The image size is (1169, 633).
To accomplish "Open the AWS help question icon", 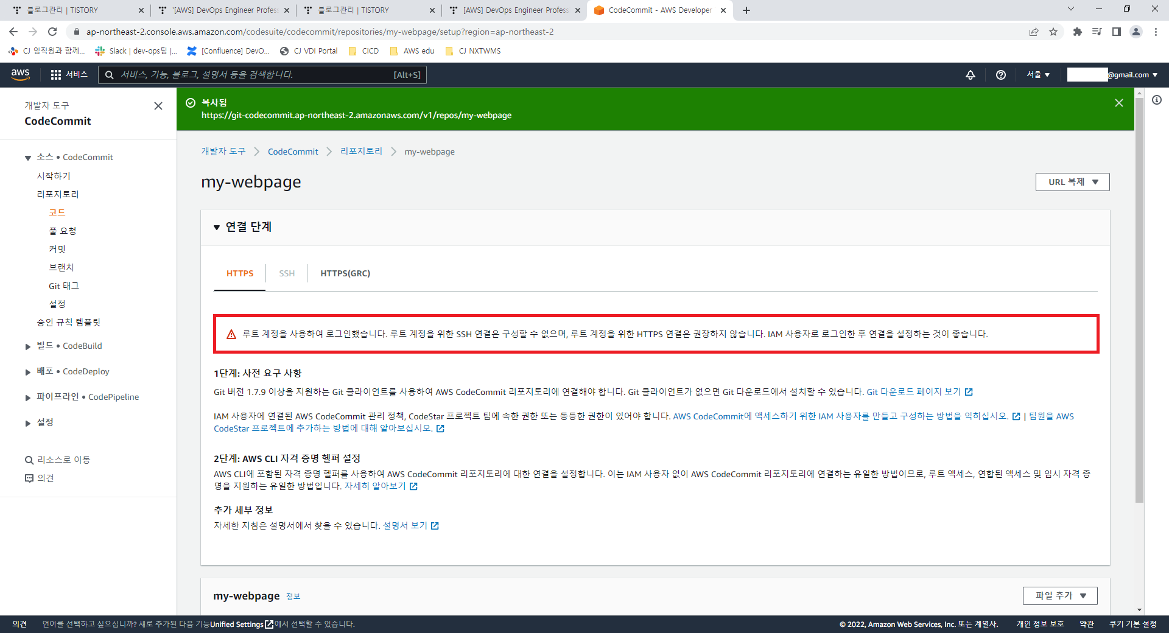I will click(x=1001, y=75).
